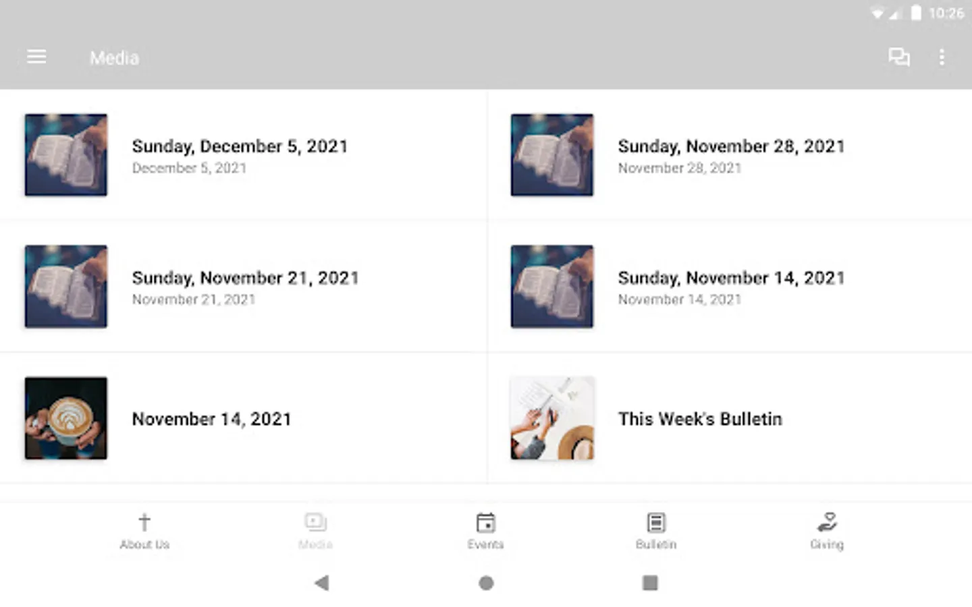This screenshot has width=972, height=607.
Task: Click the bulletin desk photo thumbnail
Action: tap(552, 418)
